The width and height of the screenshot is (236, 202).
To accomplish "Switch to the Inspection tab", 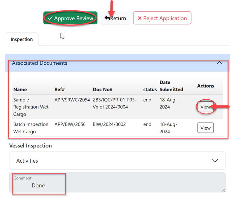I will 22,39.
